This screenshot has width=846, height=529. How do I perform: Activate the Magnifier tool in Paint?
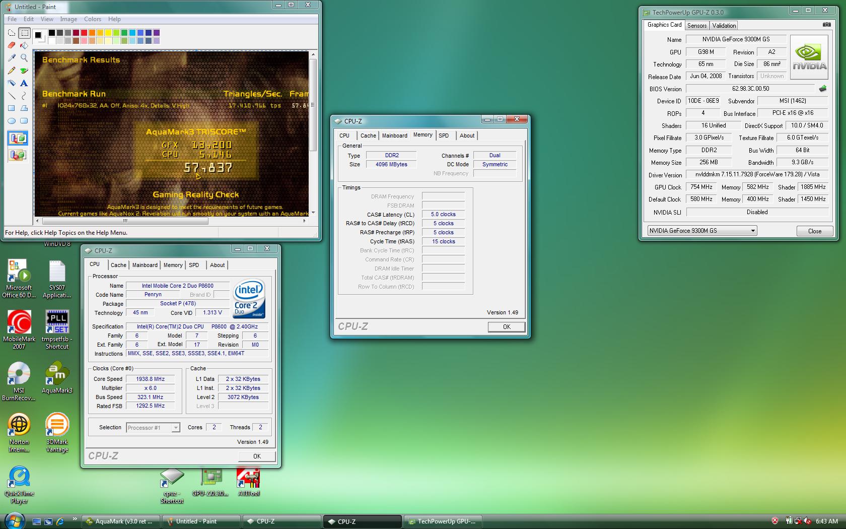coord(24,58)
